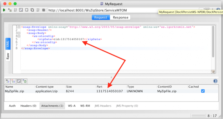
Task: Click the green Submit request play icon
Action: pyautogui.click(x=4, y=10)
